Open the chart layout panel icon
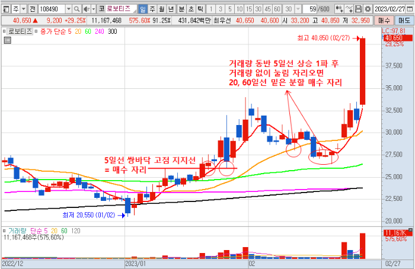Viewport: 415px width, 269px height. coord(6,9)
